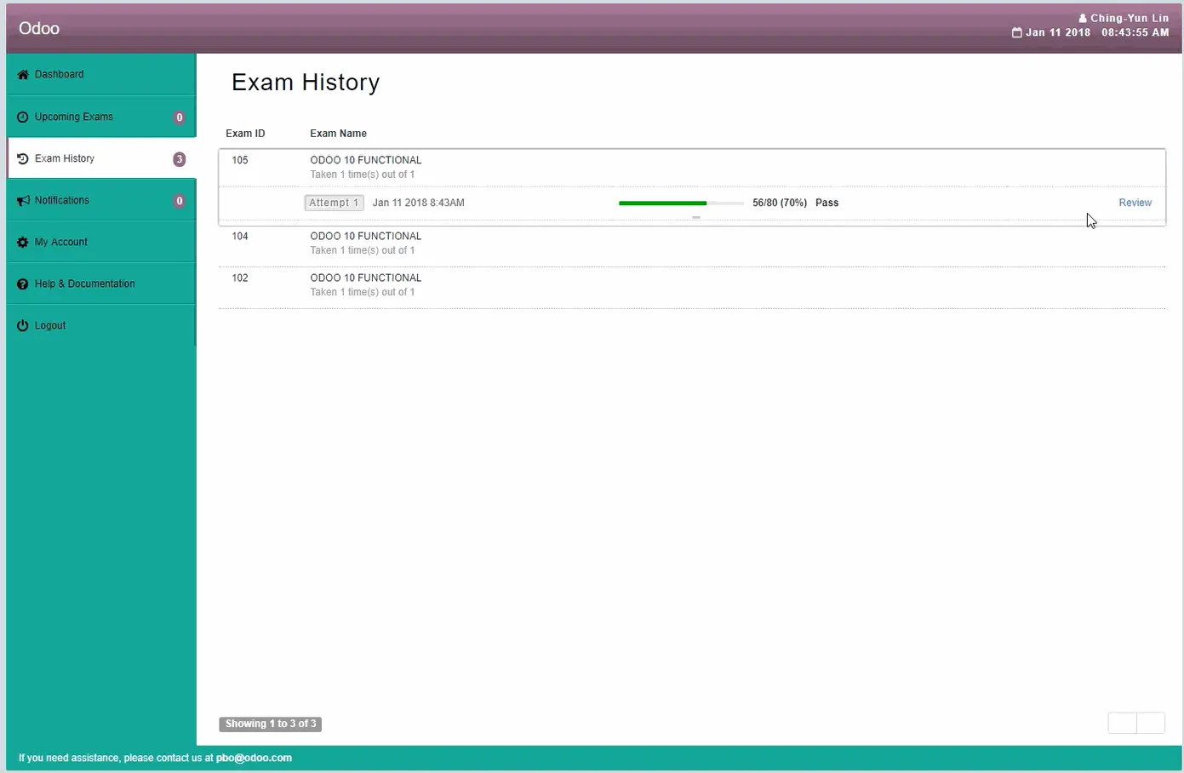
Task: Click the calendar icon beside Jan 11 2018
Action: coord(1016,32)
